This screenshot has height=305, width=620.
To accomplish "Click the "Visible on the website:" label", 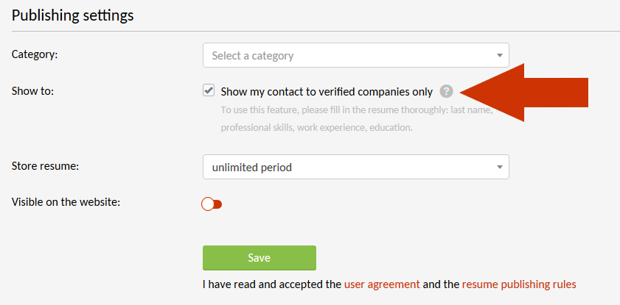I will (x=66, y=202).
